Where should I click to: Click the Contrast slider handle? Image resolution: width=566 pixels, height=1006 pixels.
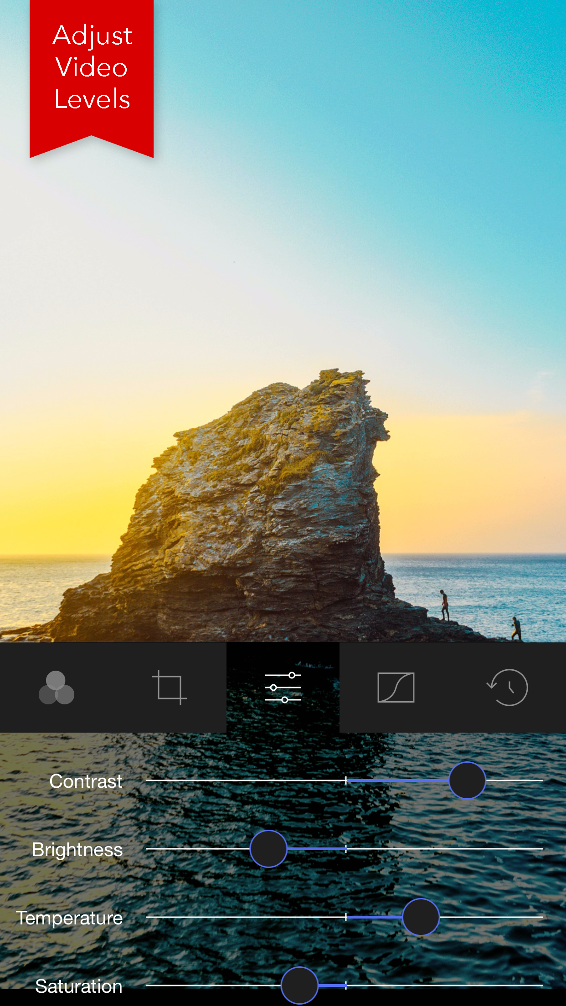click(467, 780)
